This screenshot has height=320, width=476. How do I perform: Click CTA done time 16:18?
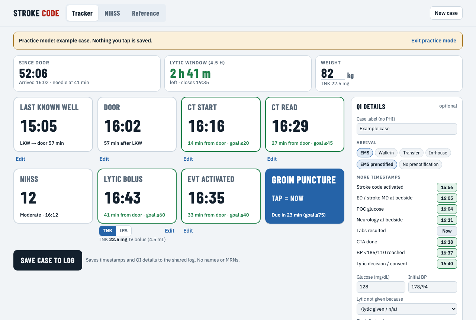click(447, 242)
